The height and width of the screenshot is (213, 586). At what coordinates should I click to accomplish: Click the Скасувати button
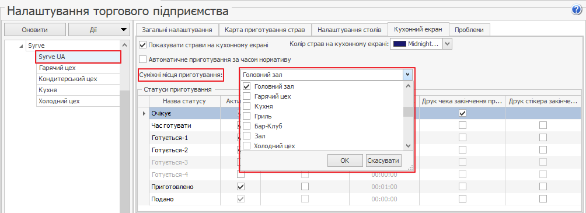click(x=384, y=160)
